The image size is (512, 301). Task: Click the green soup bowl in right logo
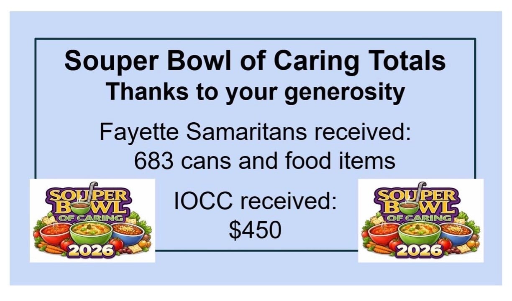coord(420,233)
